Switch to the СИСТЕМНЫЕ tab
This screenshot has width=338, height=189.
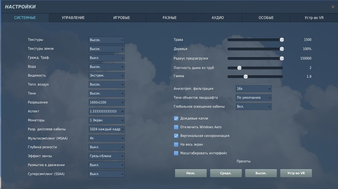click(x=25, y=18)
